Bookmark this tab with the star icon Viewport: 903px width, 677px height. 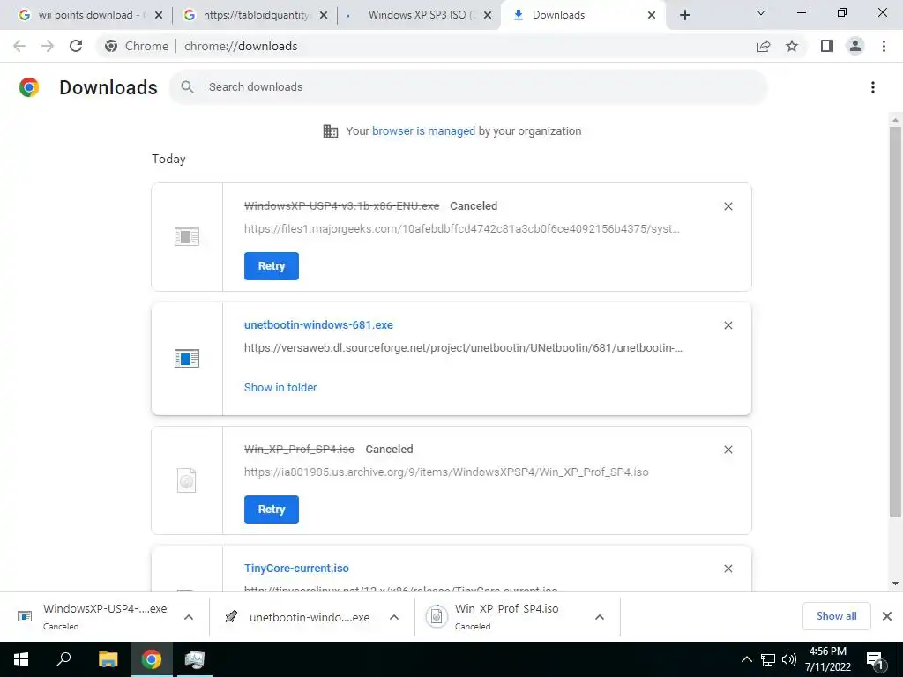(792, 46)
